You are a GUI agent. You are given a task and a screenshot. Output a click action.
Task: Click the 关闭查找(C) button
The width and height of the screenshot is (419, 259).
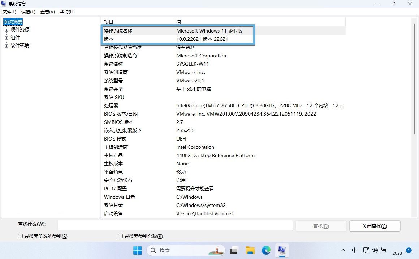[x=375, y=226]
